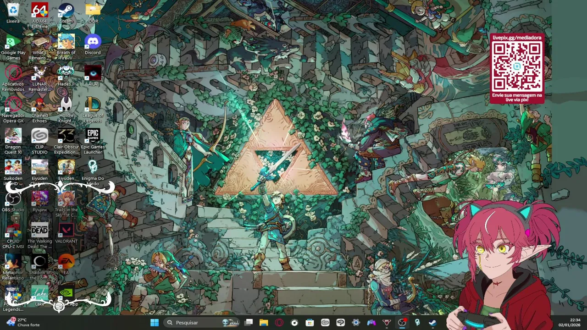
Task: Select the Lake game desktop icon
Action: tap(39, 296)
